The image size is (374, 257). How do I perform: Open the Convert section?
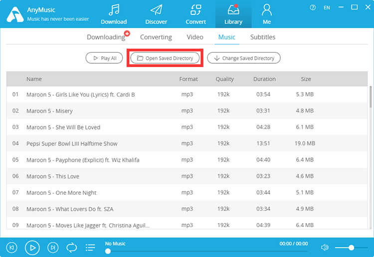tap(195, 14)
